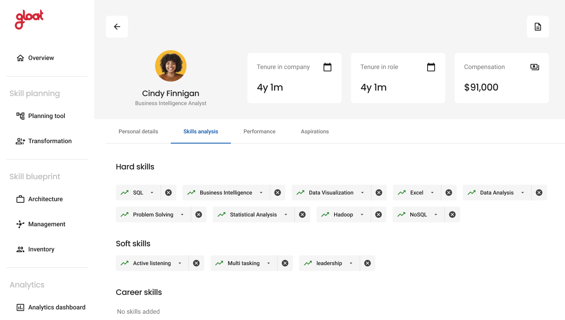The height and width of the screenshot is (320, 565).
Task: Click the SQL trend arrow icon
Action: 124,193
